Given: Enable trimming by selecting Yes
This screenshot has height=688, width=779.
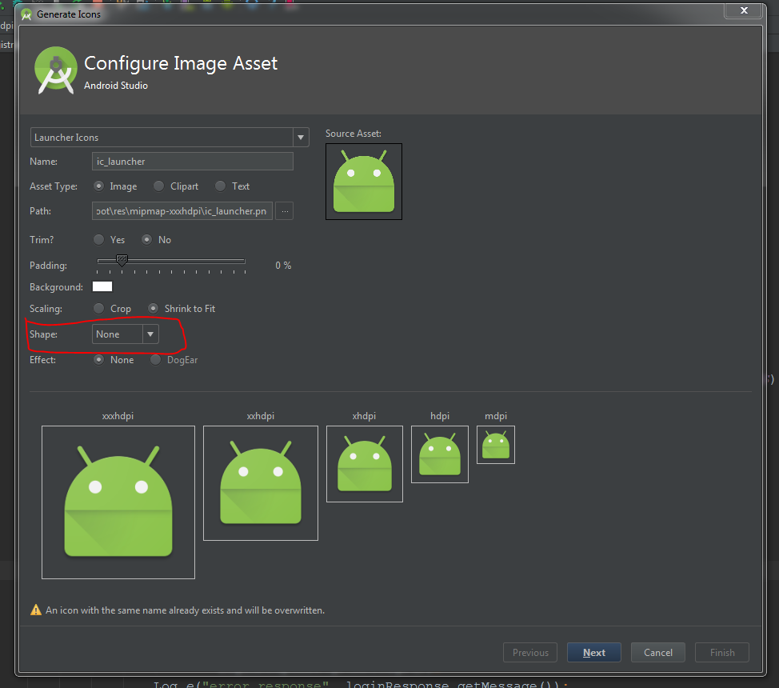Looking at the screenshot, I should (x=99, y=239).
